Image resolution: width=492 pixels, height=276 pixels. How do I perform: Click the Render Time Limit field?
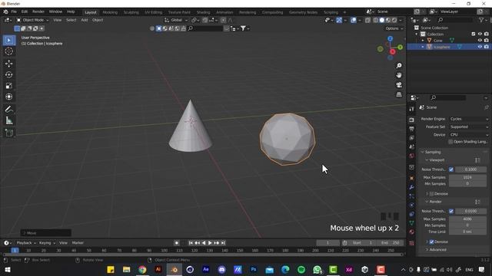click(x=467, y=232)
